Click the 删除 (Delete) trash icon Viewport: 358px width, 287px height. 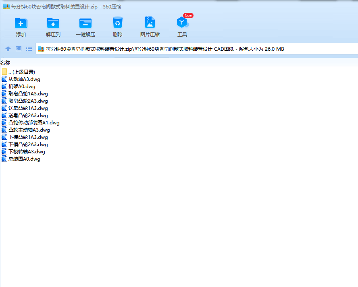pyautogui.click(x=118, y=23)
